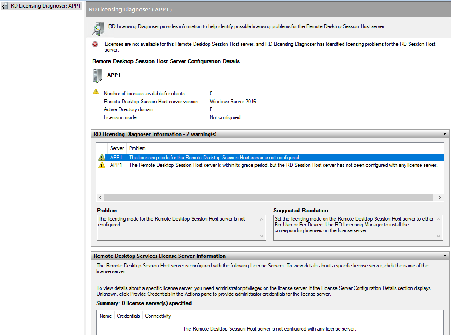Collapse the License Server Information section
The height and width of the screenshot is (335, 451).
(x=444, y=255)
